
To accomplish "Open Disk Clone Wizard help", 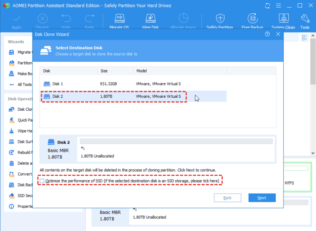I will pyautogui.click(x=267, y=34).
